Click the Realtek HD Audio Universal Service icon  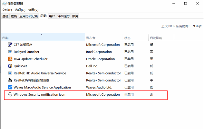(x=10, y=73)
